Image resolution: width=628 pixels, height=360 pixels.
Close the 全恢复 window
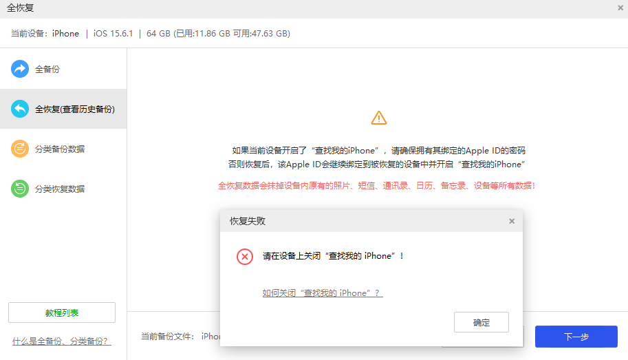[620, 8]
